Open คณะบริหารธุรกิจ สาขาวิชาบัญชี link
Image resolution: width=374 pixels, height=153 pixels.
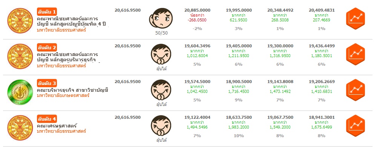coord(72,90)
